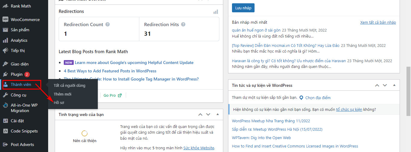Click the Code Snippets icon
411x152 pixels.
tap(5, 131)
